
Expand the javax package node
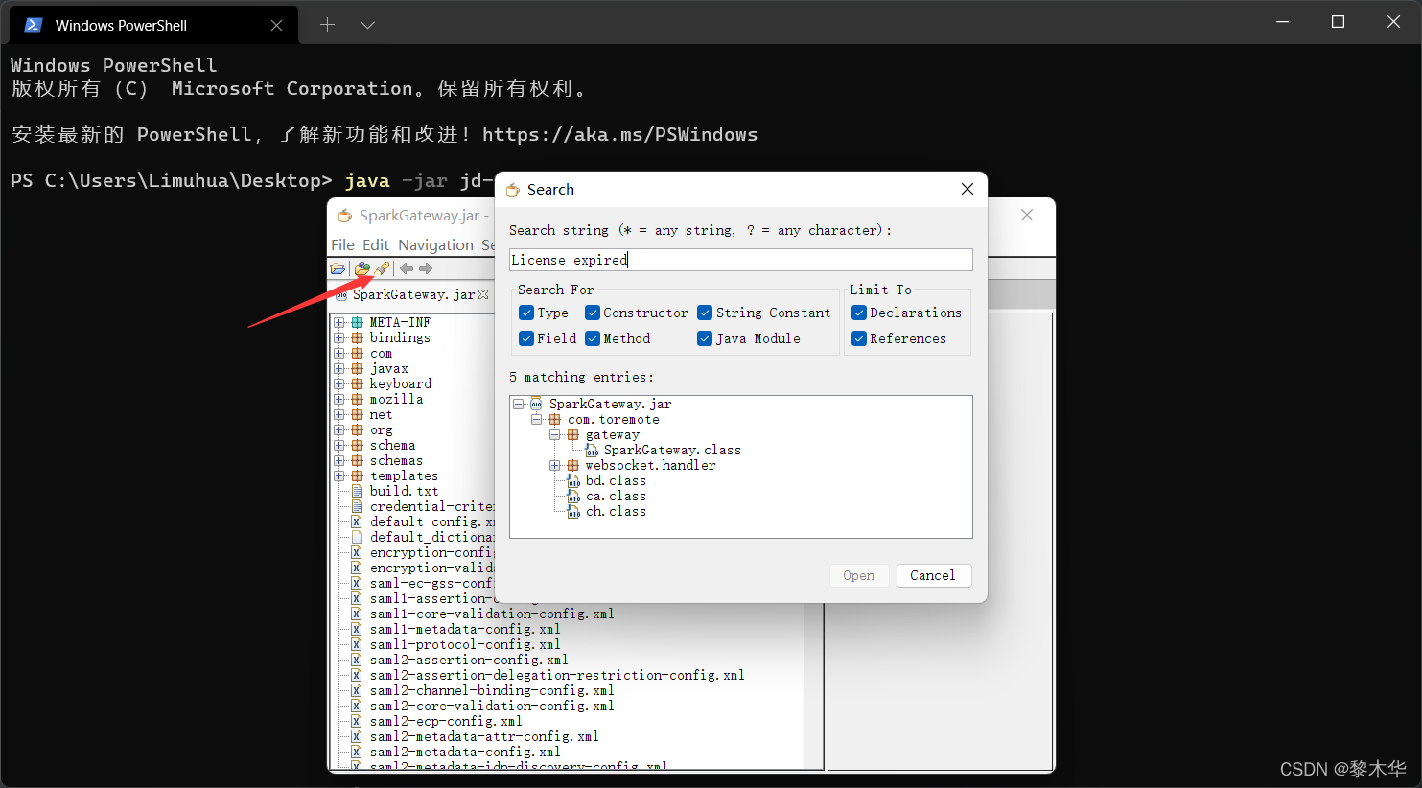coord(338,368)
